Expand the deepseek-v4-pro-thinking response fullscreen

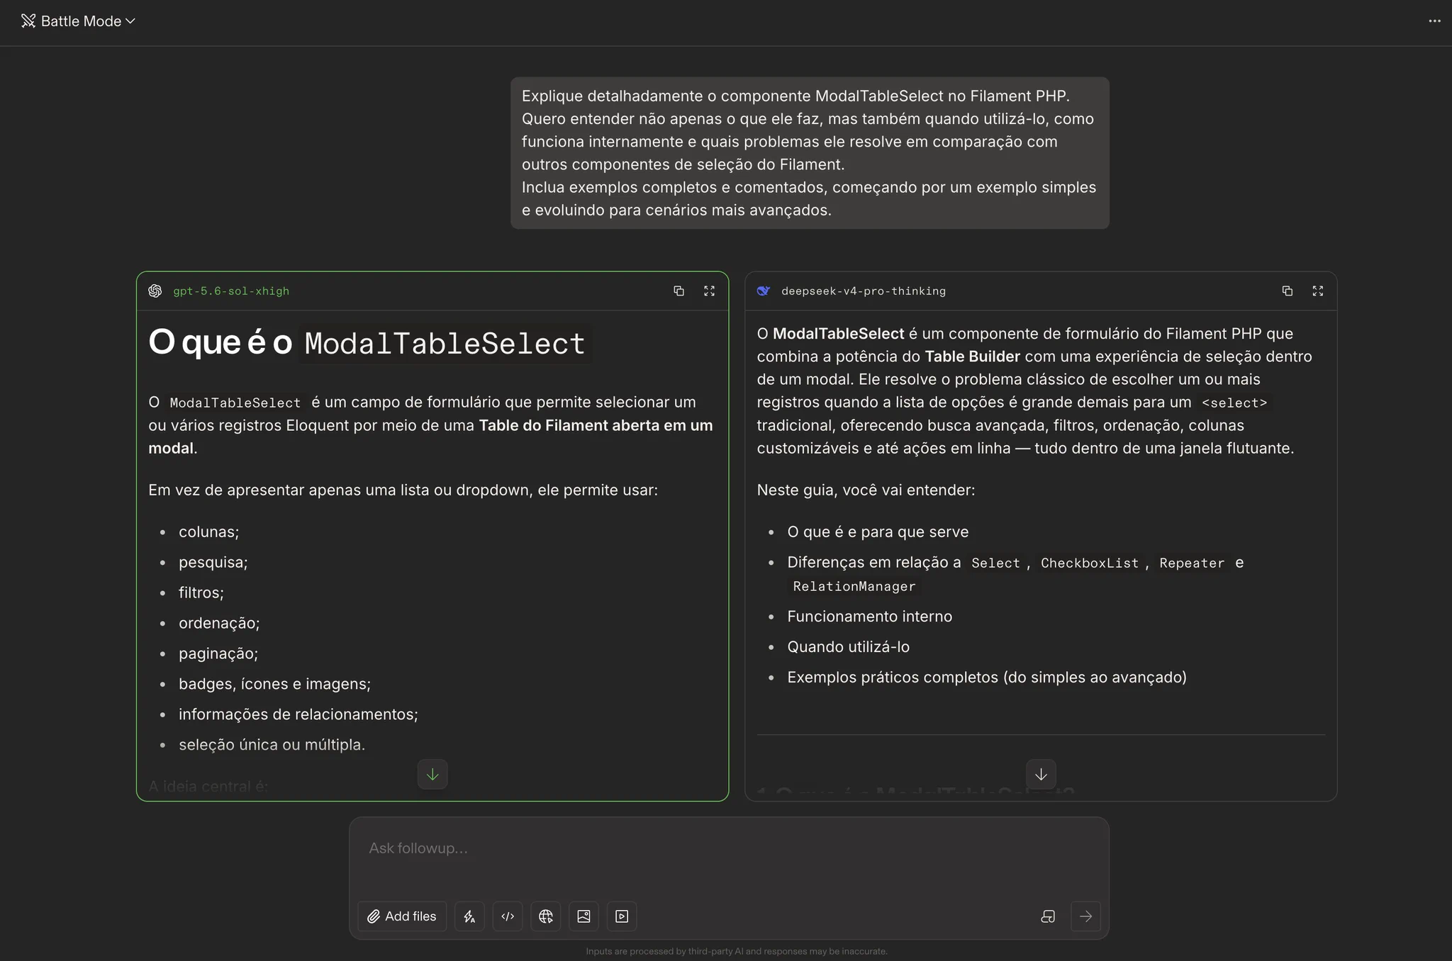click(1318, 291)
